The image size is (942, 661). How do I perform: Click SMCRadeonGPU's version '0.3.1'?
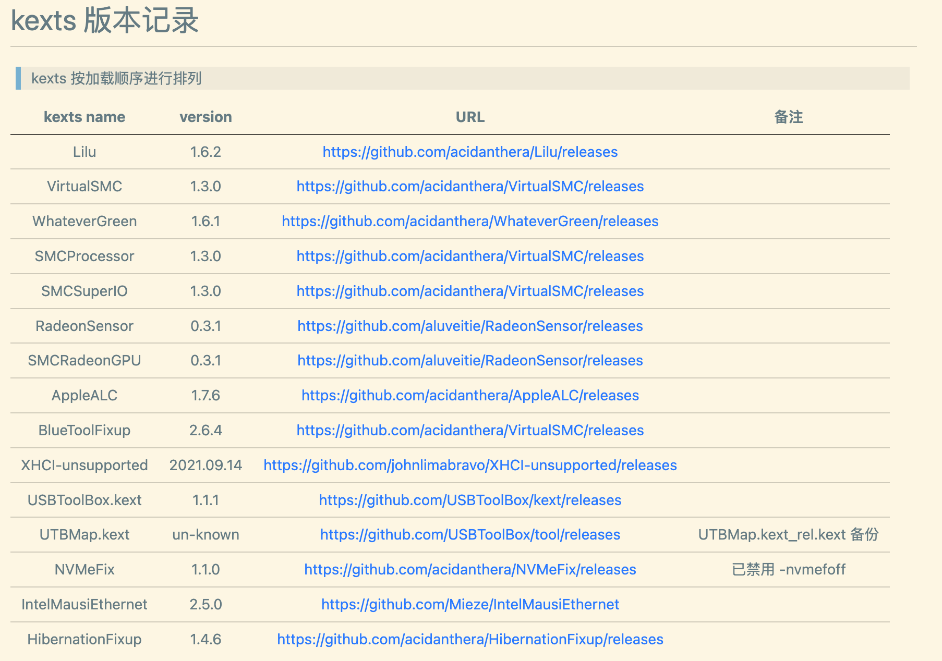click(x=206, y=360)
